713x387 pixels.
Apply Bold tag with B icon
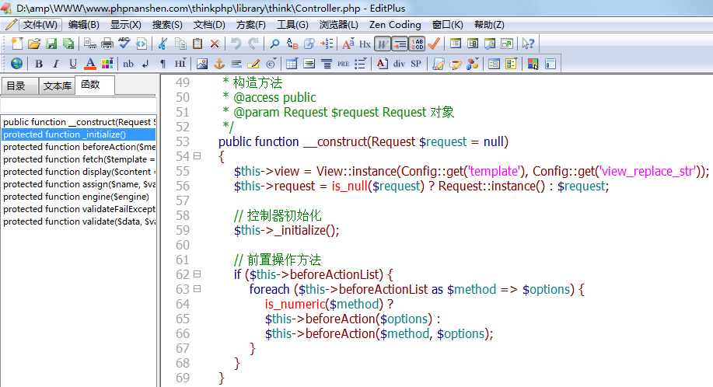point(39,64)
